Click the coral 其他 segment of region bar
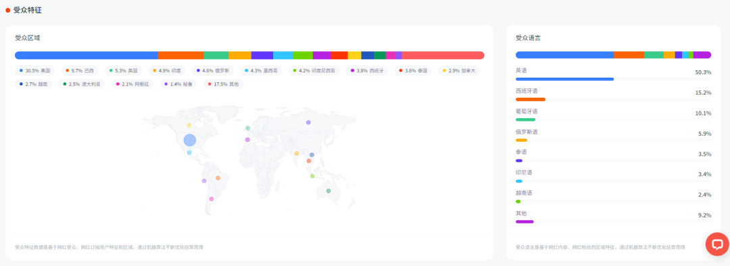730x266 pixels. pyautogui.click(x=443, y=55)
